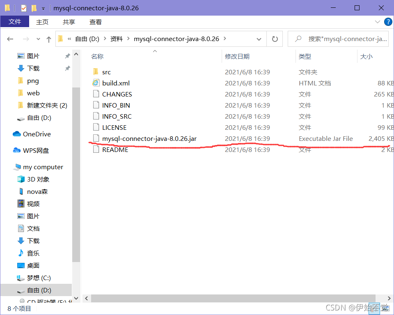Click the properties checkmark icon in title bar

click(x=24, y=8)
